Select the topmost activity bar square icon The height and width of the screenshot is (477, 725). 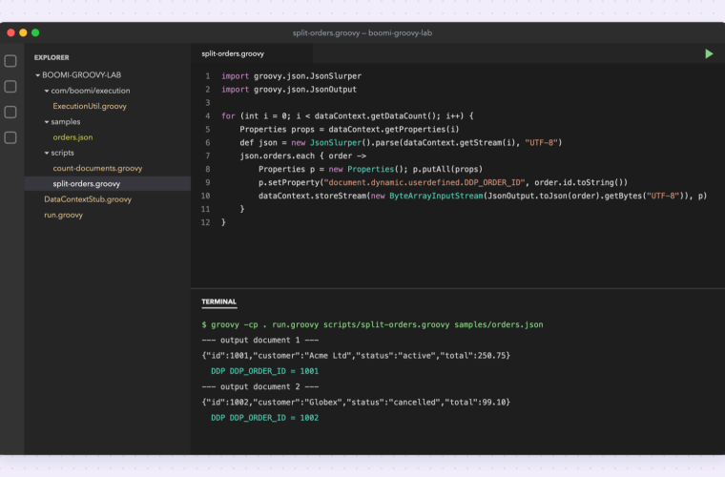(10, 61)
